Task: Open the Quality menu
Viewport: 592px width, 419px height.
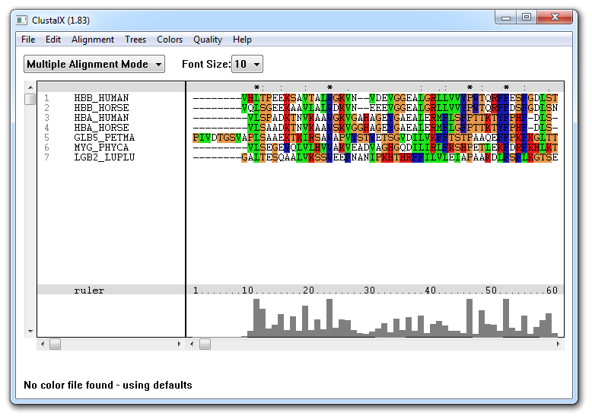Action: [x=208, y=40]
